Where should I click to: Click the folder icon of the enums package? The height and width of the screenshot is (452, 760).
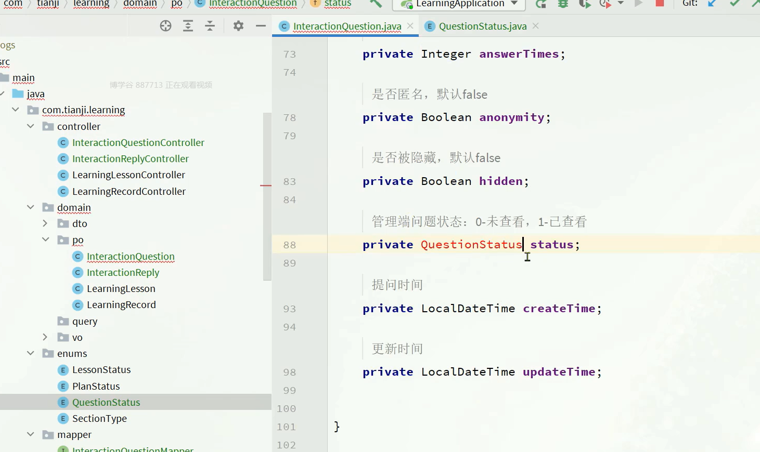[x=48, y=353]
